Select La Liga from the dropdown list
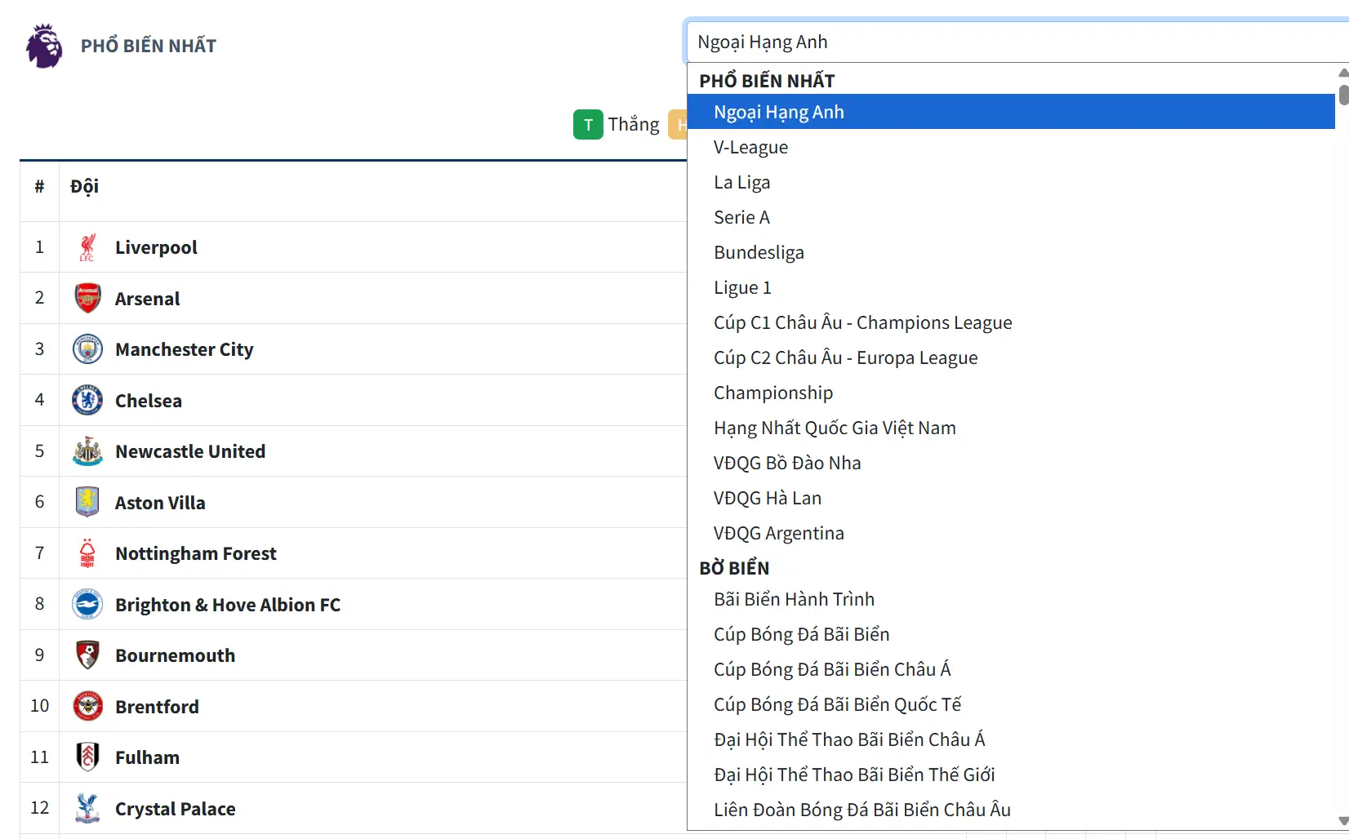The image size is (1349, 839). 741,183
